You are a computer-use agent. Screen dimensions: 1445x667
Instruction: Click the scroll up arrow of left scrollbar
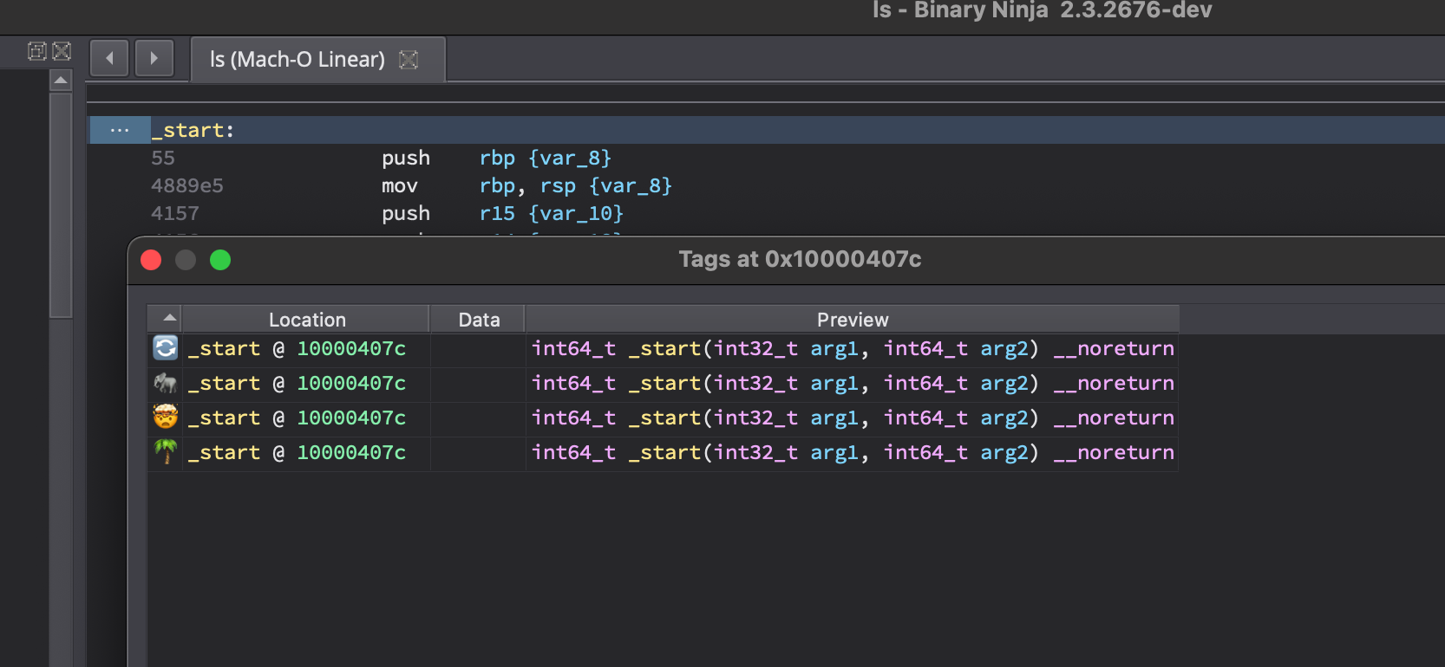[x=61, y=81]
